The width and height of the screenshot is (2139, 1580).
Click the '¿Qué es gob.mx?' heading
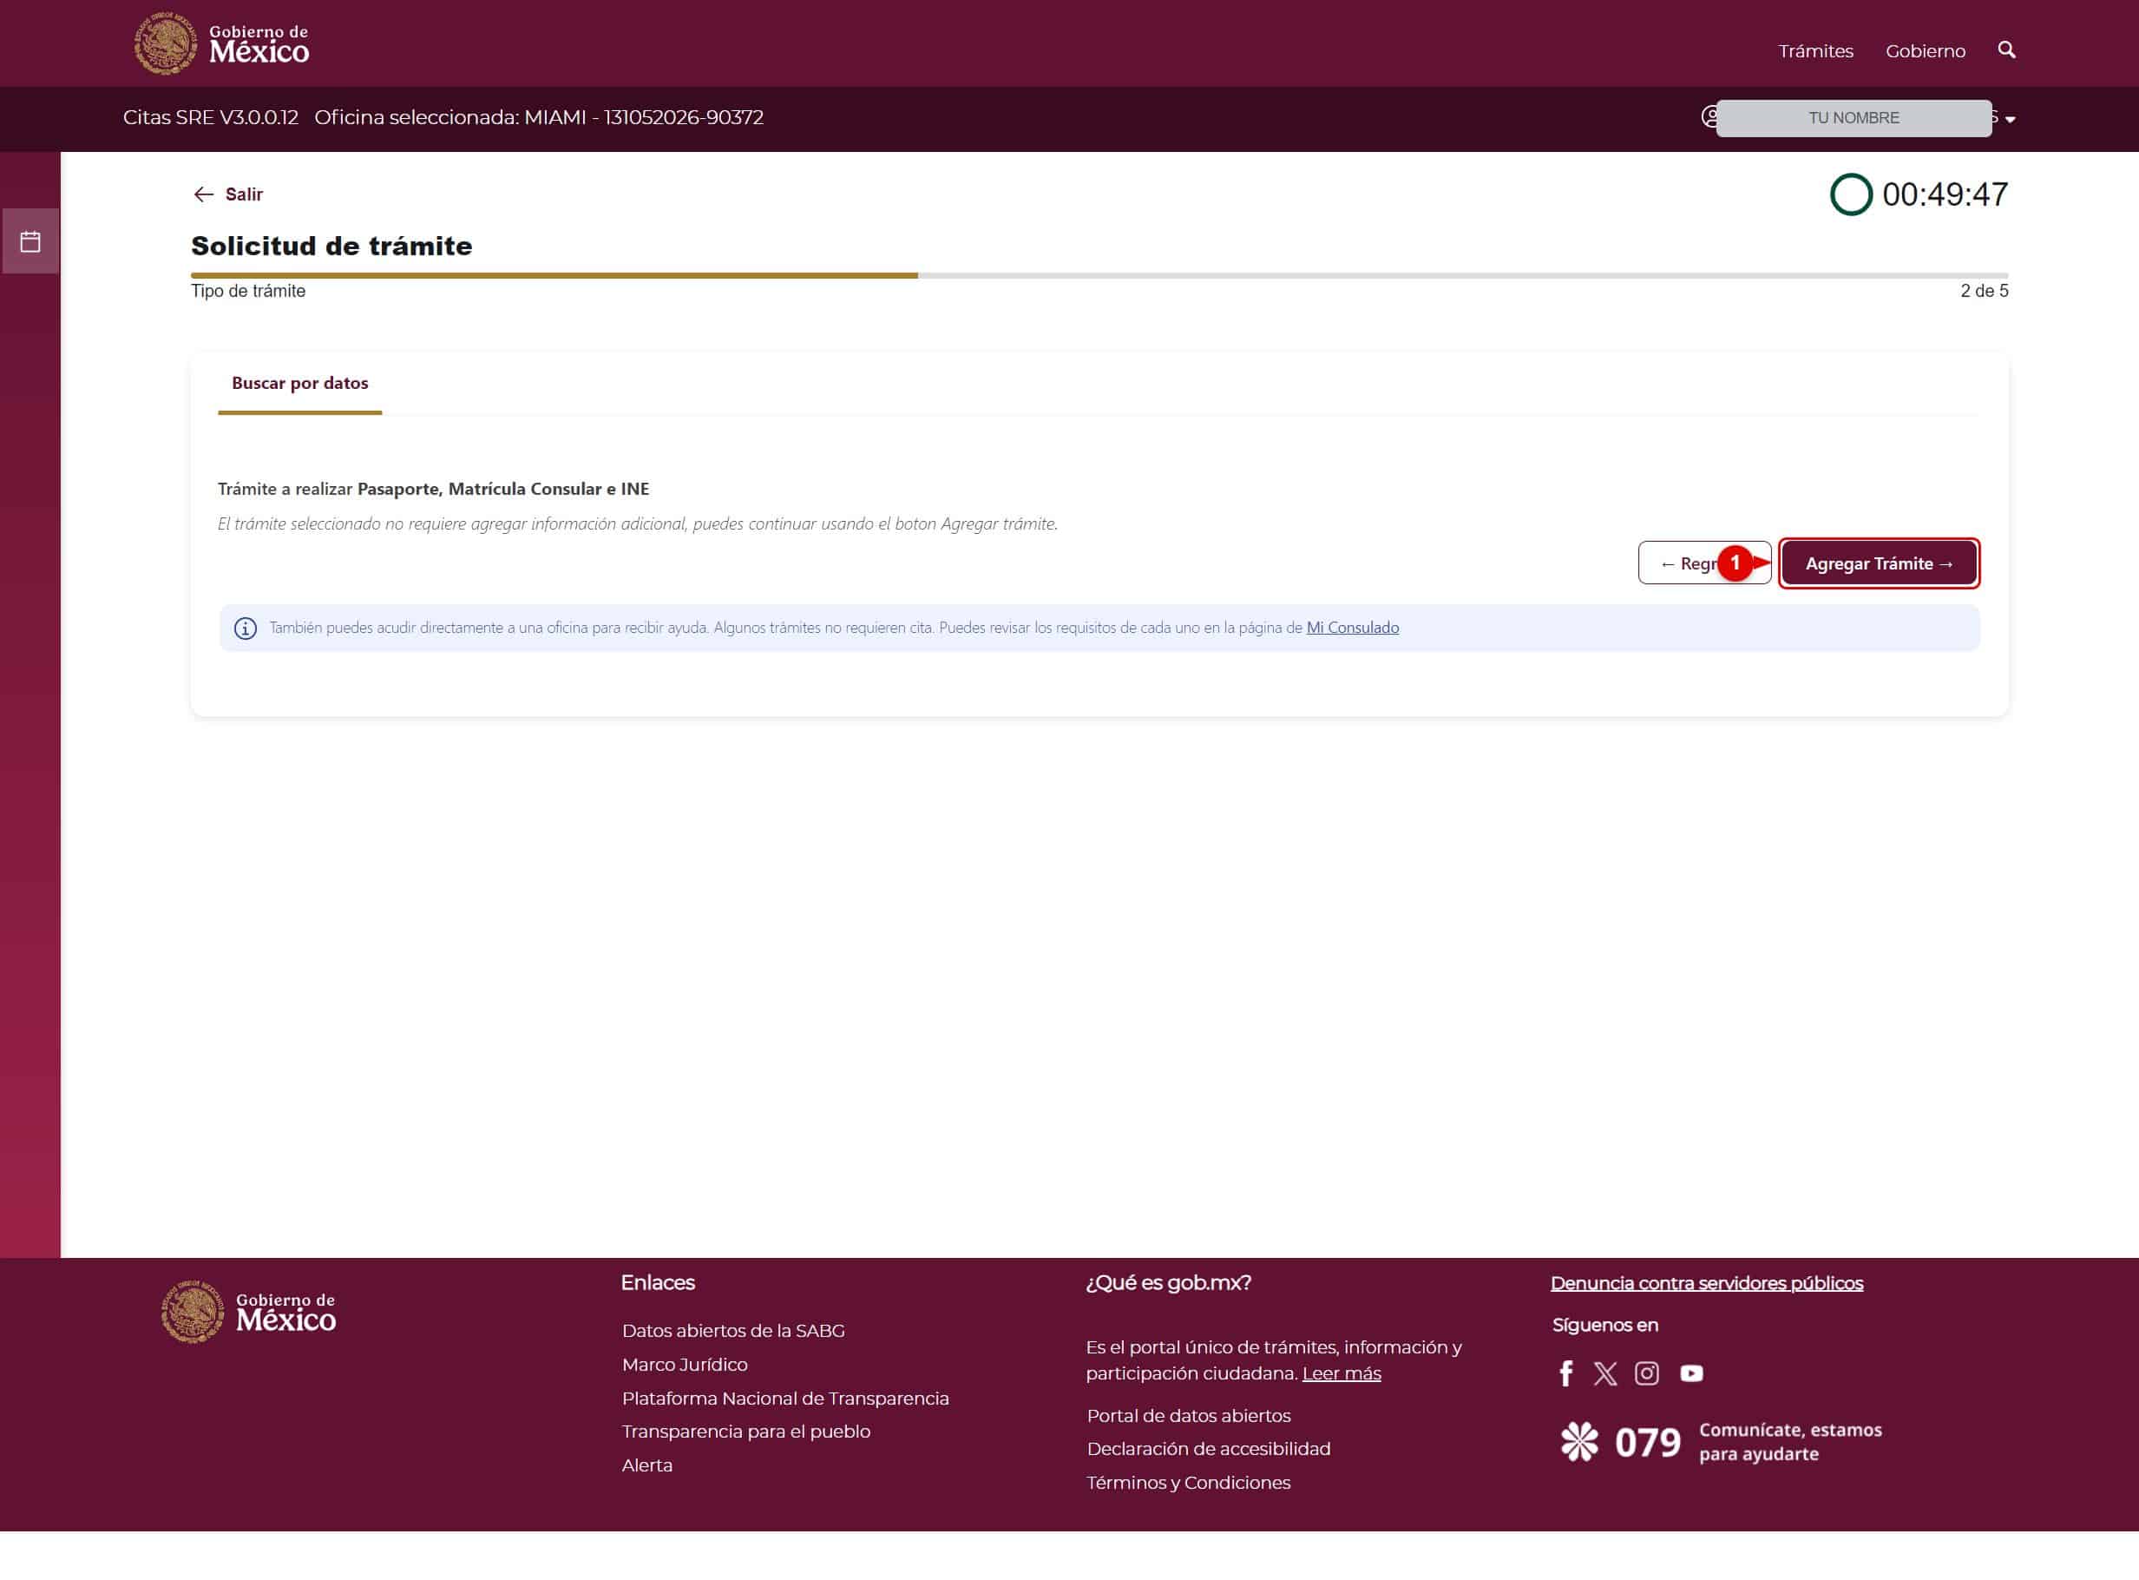pyautogui.click(x=1168, y=1282)
